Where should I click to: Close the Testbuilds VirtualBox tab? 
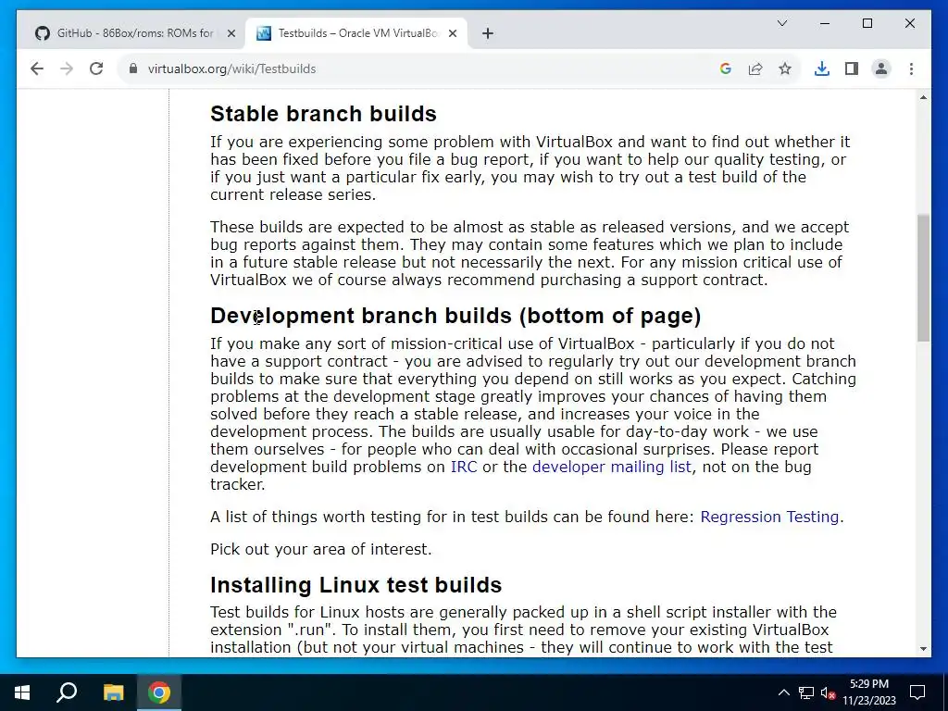(452, 33)
